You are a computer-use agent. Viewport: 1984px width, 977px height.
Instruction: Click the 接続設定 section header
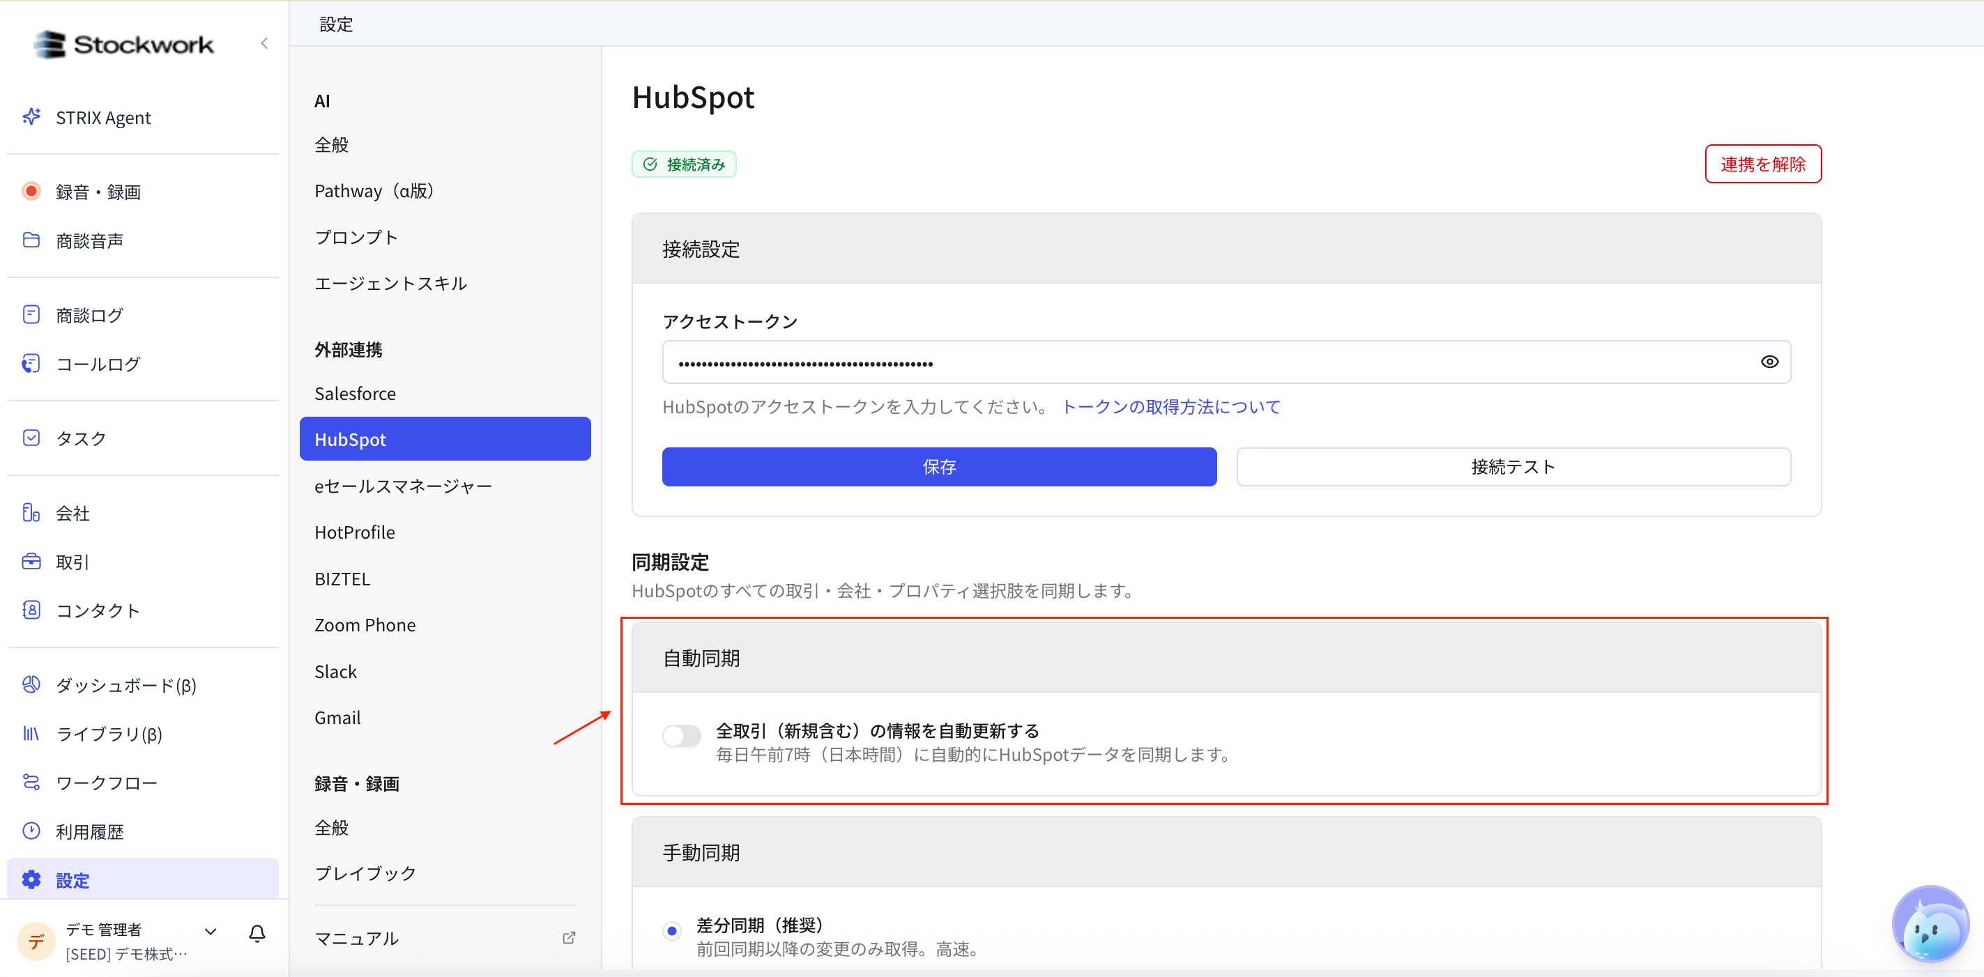coord(1226,249)
